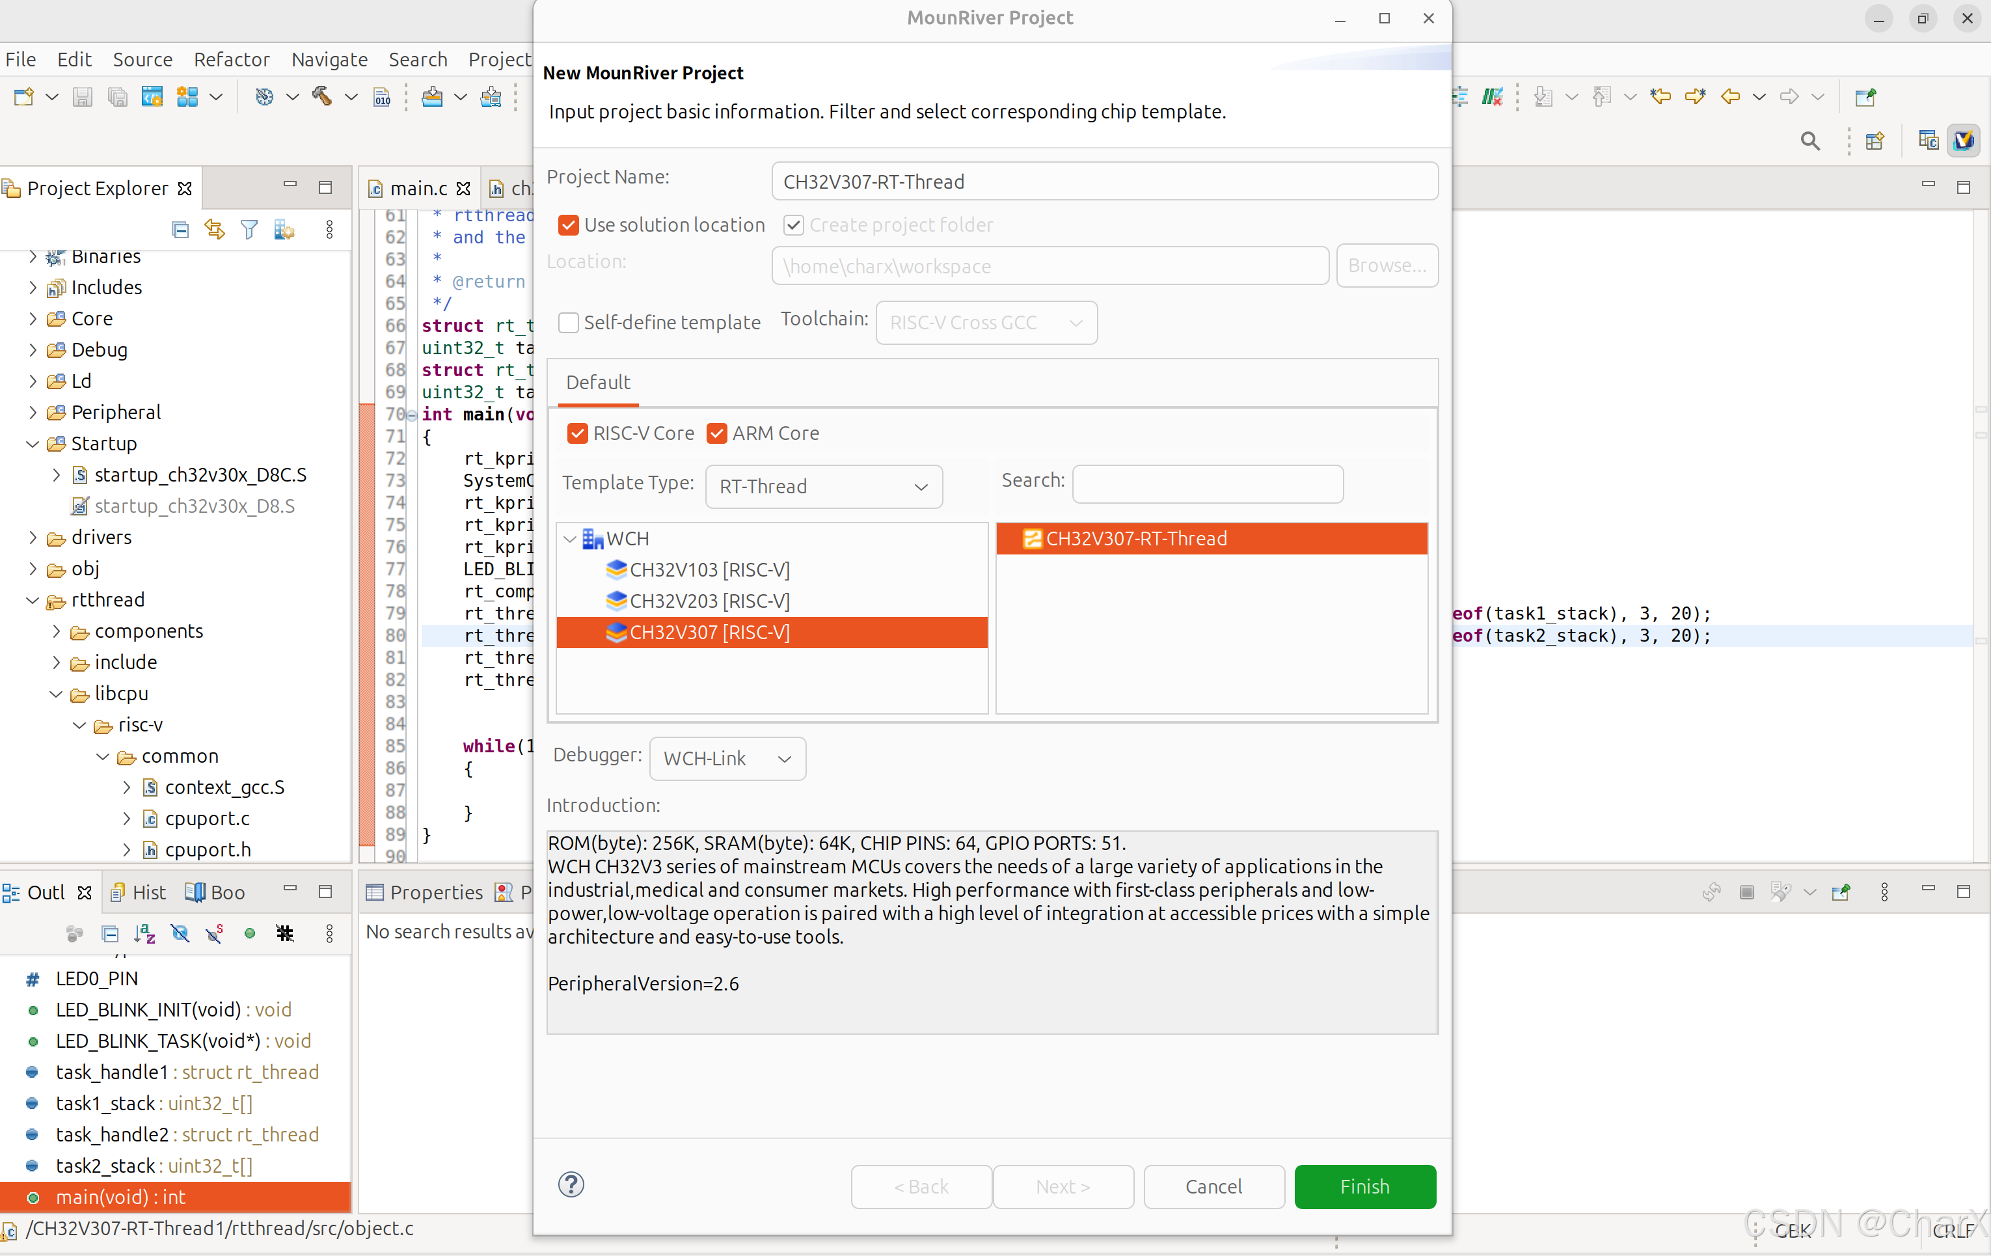Switch to the main.c editor tab
1991x1256 pixels.
click(x=418, y=189)
